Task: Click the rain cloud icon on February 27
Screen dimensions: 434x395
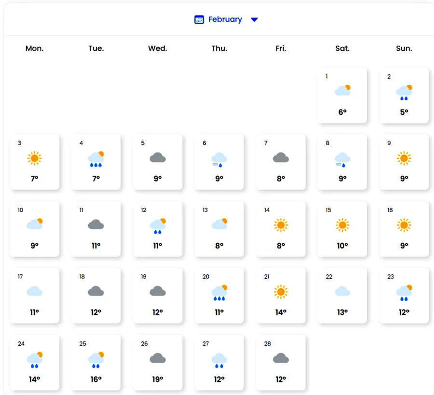Action: point(219,359)
